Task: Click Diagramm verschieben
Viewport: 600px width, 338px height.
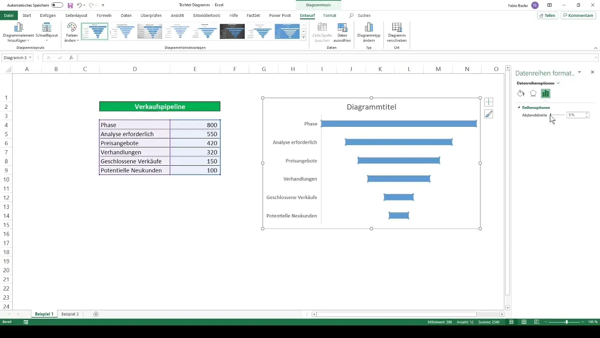Action: point(397,32)
